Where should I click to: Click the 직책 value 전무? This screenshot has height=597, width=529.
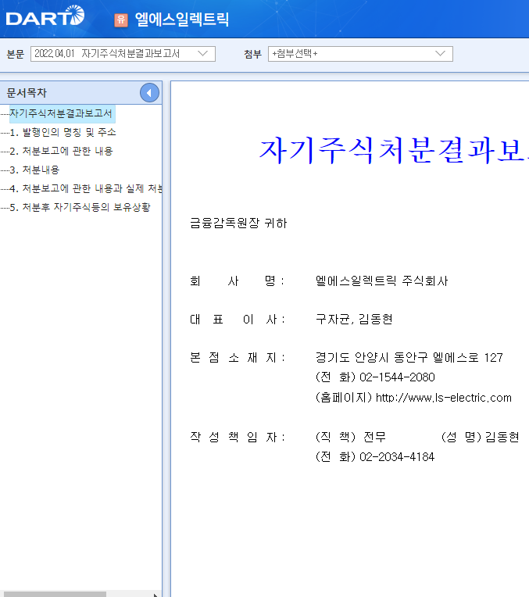(x=375, y=437)
